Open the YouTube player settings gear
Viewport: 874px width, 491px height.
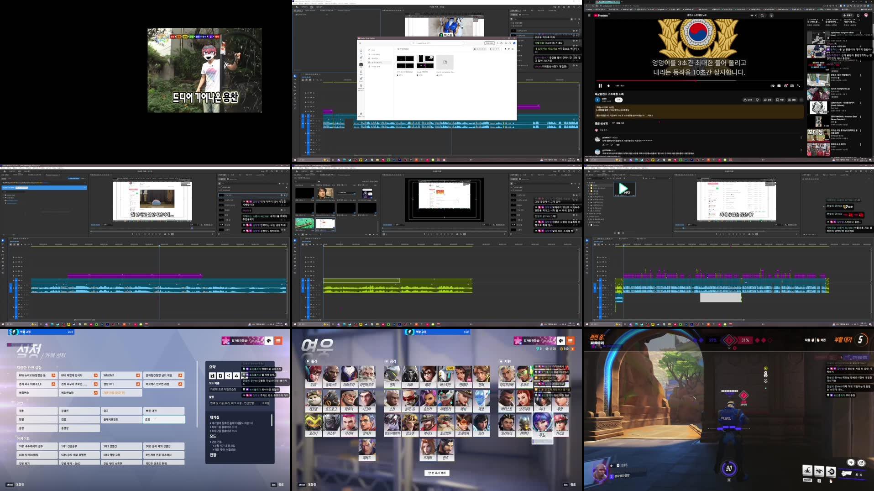click(x=786, y=85)
